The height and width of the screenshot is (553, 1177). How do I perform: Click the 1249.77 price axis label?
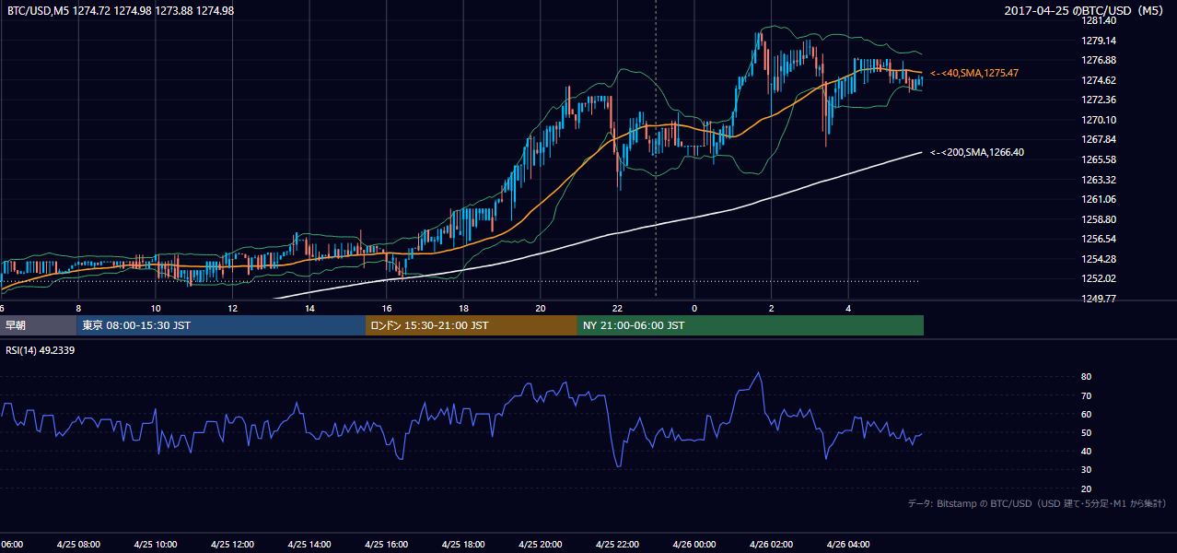1099,299
